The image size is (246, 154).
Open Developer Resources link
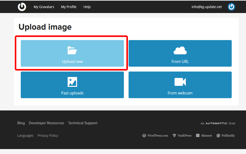46,123
